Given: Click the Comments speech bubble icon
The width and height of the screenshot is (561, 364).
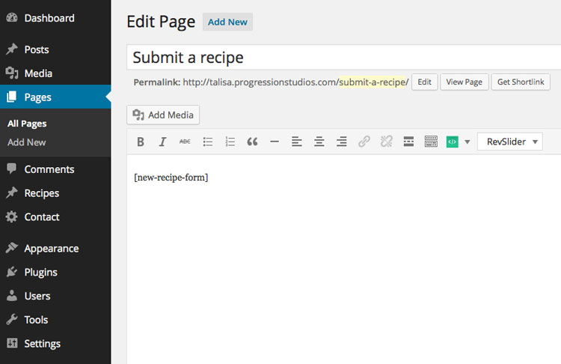Looking at the screenshot, I should (12, 169).
